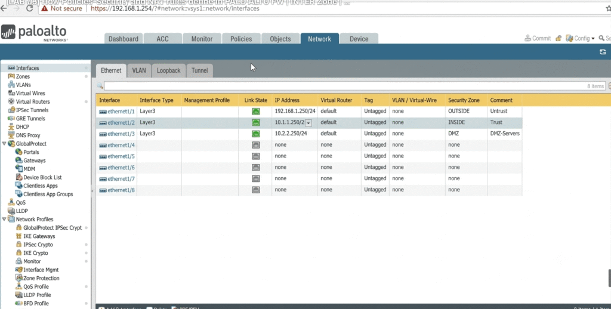611x309 pixels.
Task: Click the search magnifier icon above table
Action: (x=100, y=86)
